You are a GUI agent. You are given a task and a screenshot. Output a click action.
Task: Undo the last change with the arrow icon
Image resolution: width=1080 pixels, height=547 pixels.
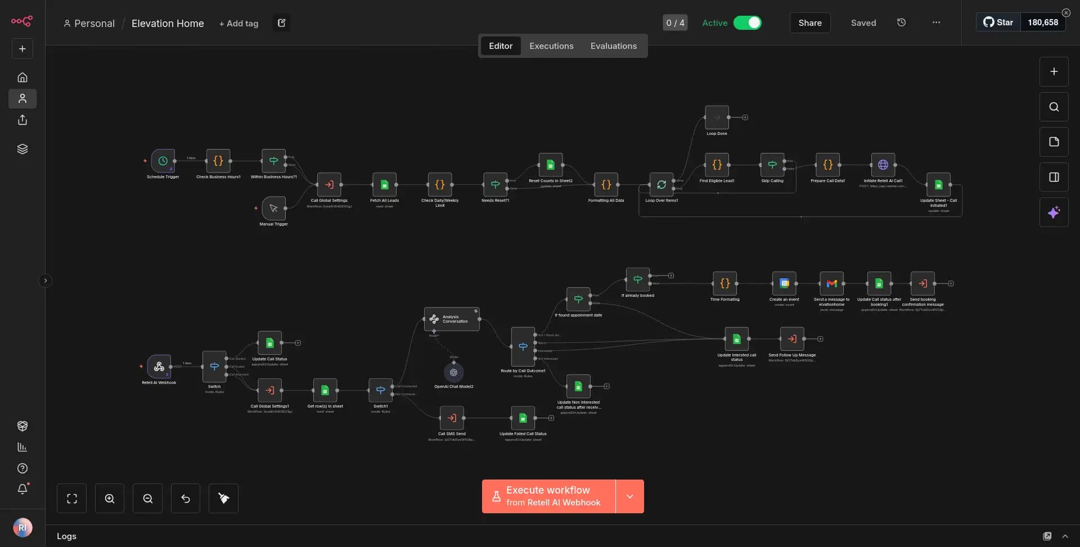click(185, 498)
